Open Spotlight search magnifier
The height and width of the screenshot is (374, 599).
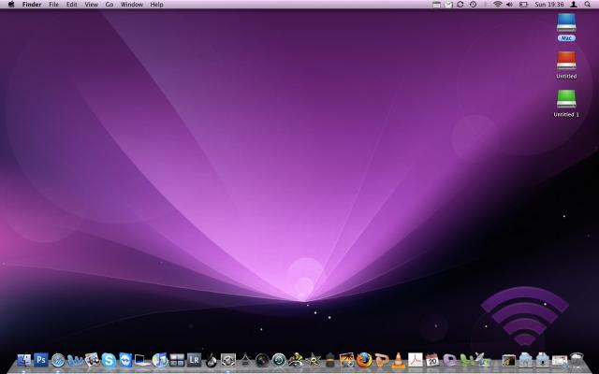point(587,4)
